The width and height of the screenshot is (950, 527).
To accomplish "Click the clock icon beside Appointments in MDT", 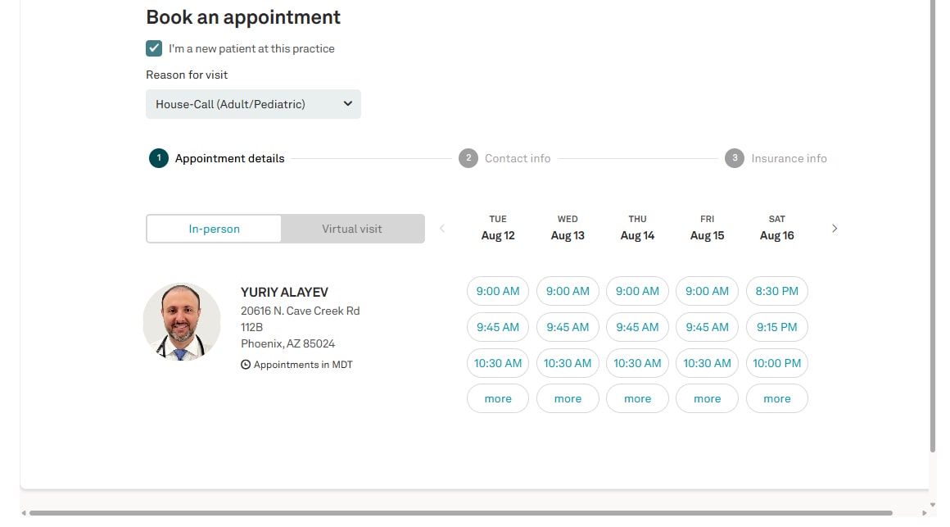I will point(246,365).
